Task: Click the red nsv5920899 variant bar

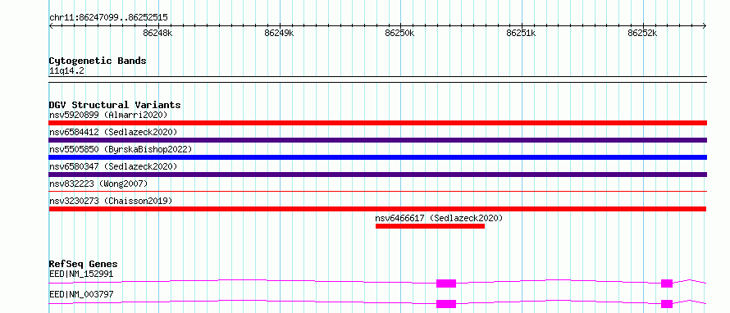Action: [377, 123]
